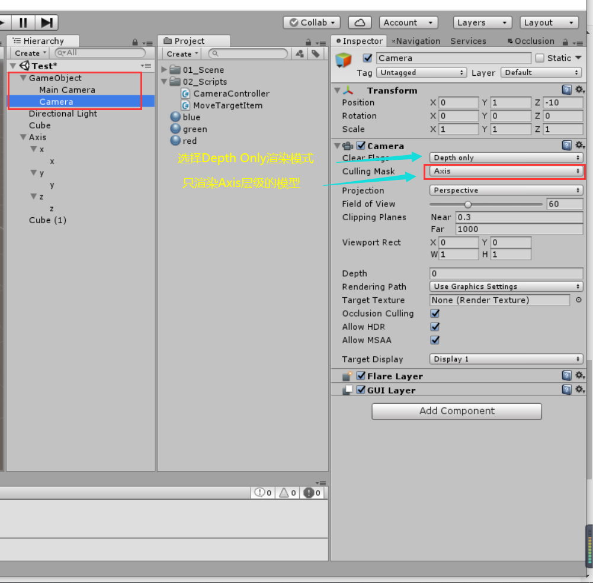
Task: Open the Layer Default dropdown
Action: tap(541, 73)
